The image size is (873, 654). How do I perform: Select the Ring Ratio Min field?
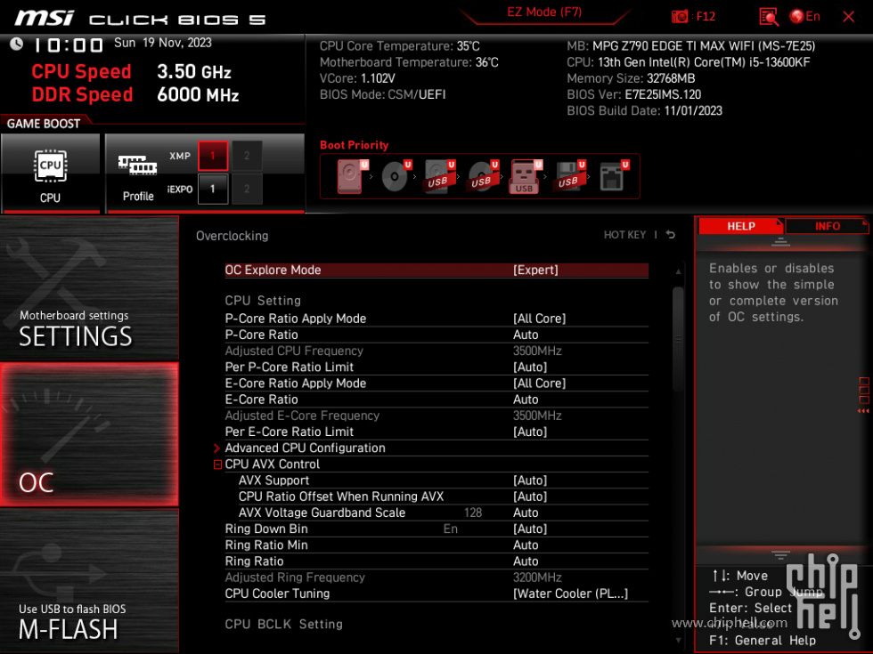point(436,545)
